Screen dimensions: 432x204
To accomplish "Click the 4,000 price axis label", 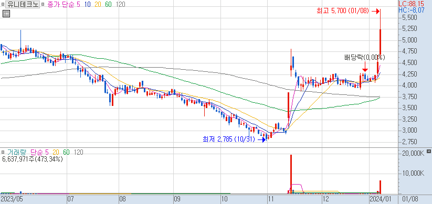I will (x=409, y=85).
